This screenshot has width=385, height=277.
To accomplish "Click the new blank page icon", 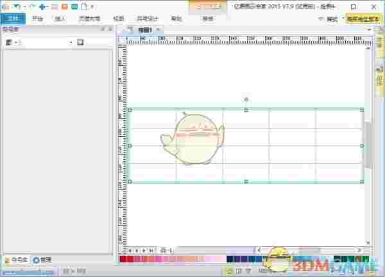I will coord(84,6).
